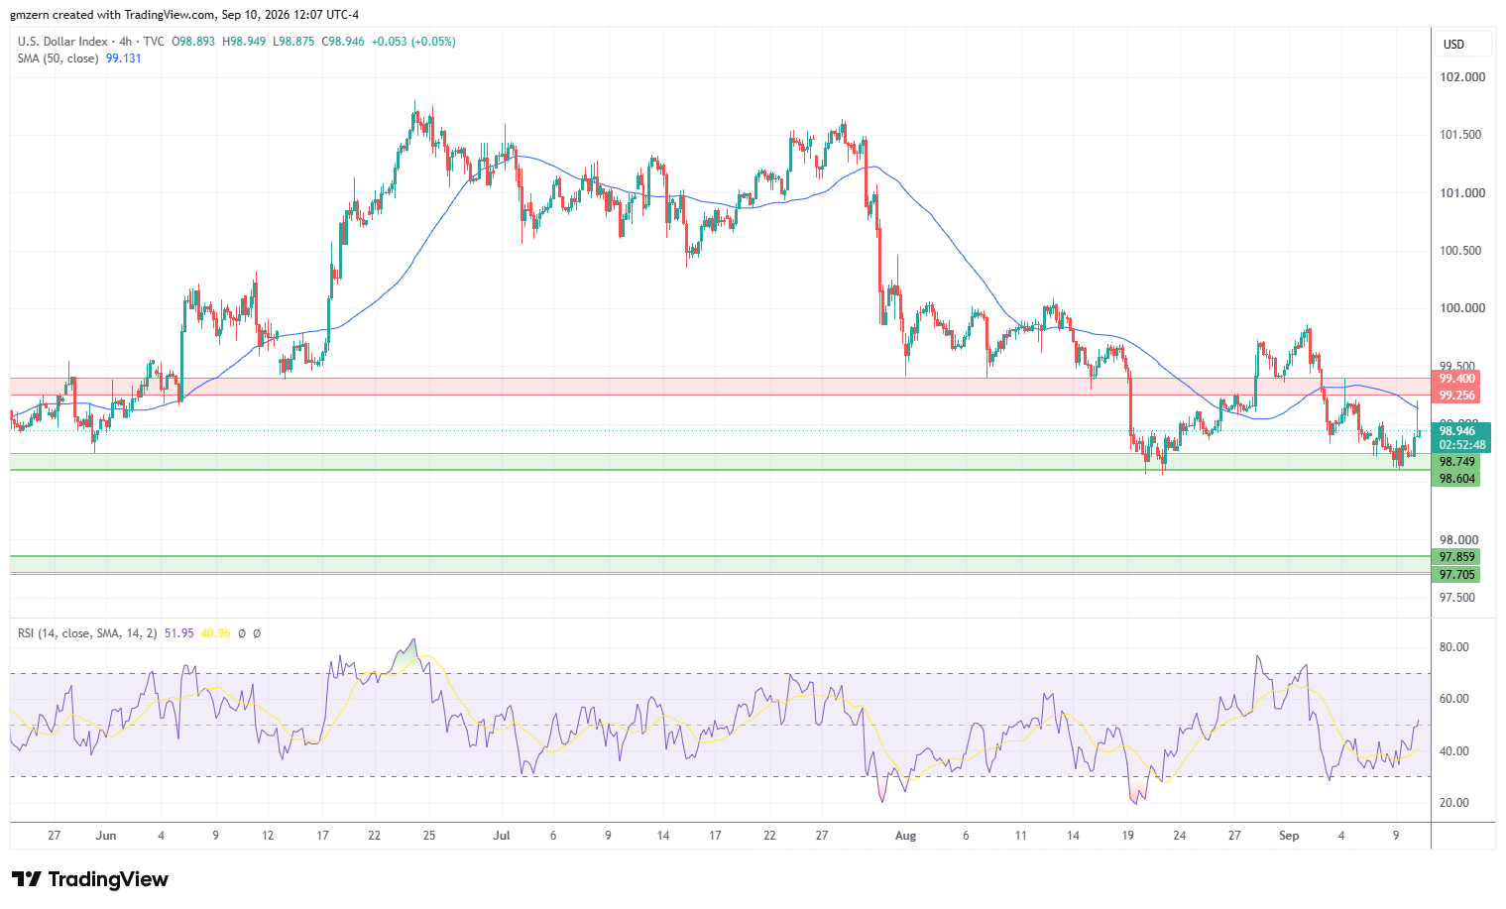Click the open price O98.893
The height and width of the screenshot is (909, 1506).
pyautogui.click(x=194, y=42)
